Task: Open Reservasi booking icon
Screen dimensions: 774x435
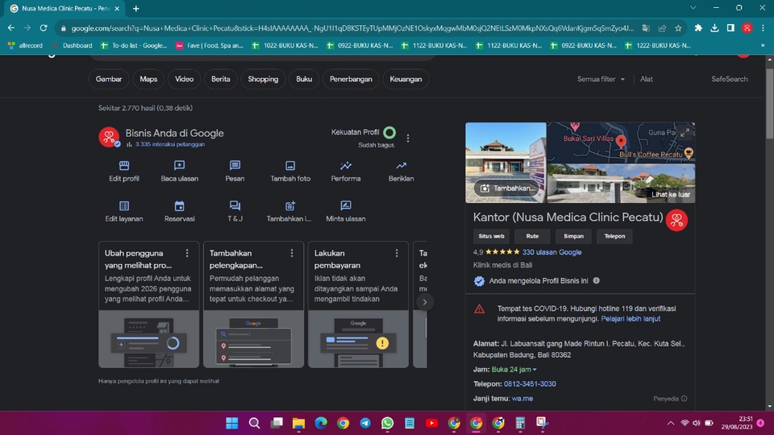Action: (x=179, y=211)
